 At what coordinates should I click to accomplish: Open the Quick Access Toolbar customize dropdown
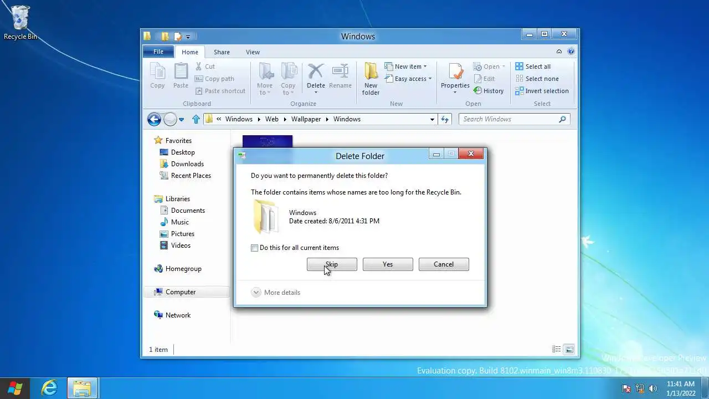point(188,37)
